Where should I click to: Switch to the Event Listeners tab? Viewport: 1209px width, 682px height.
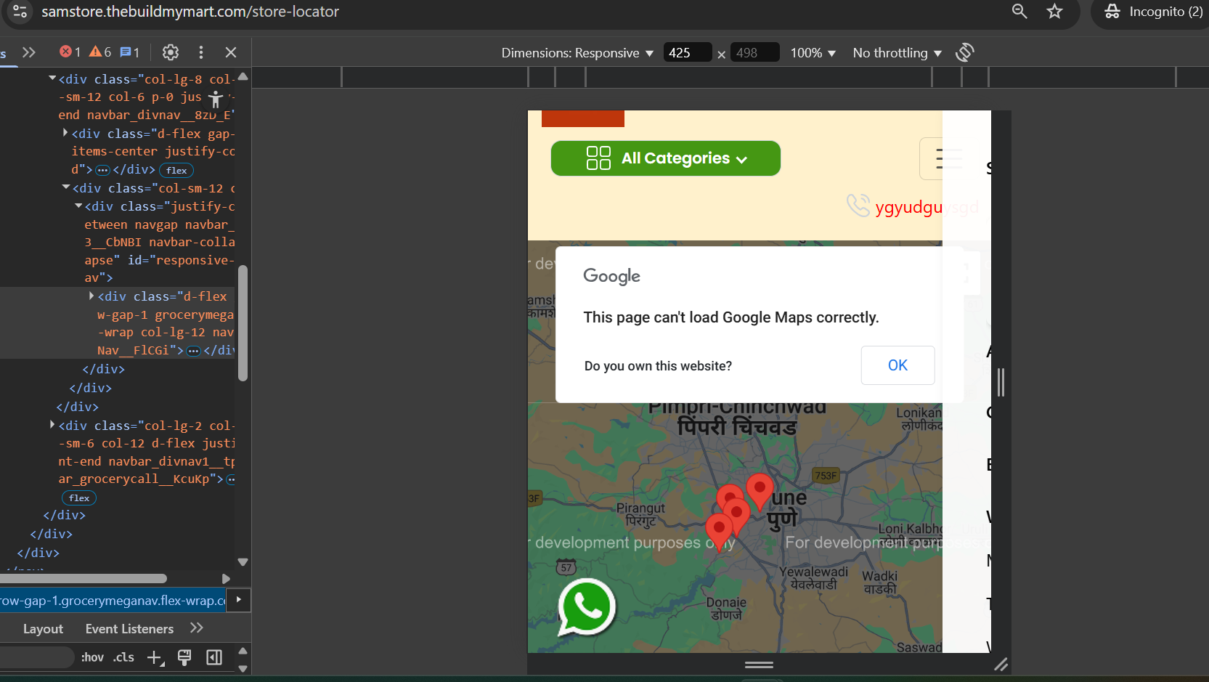pyautogui.click(x=129, y=629)
